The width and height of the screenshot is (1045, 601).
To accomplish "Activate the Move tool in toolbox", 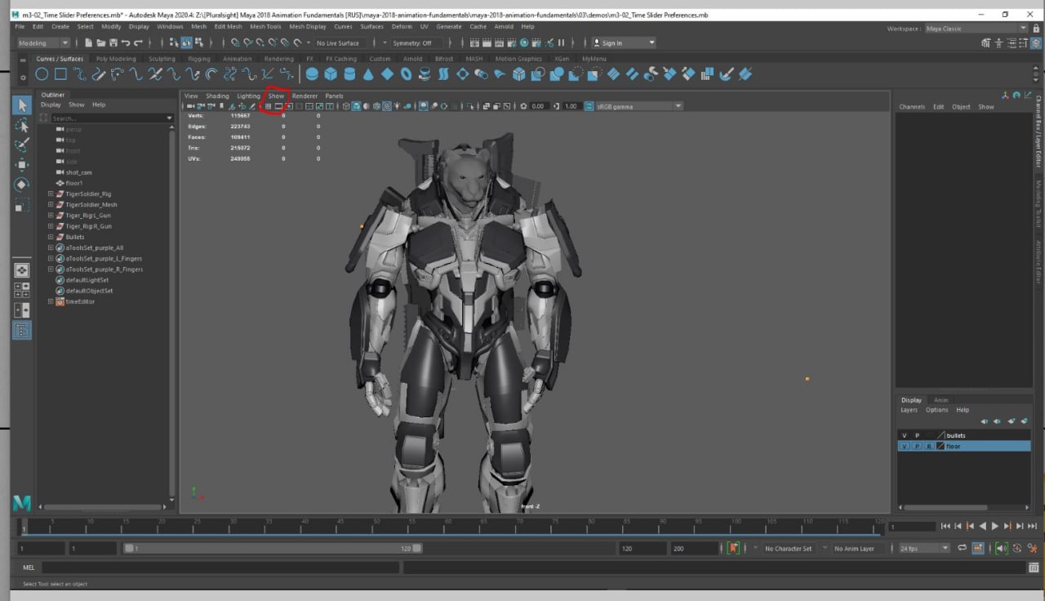I will coord(22,164).
